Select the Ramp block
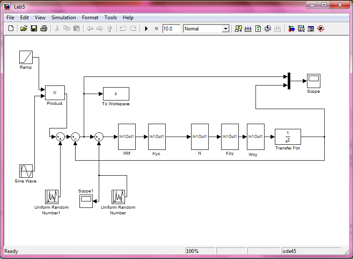Screen dimensions: 353x259 (x=26, y=57)
